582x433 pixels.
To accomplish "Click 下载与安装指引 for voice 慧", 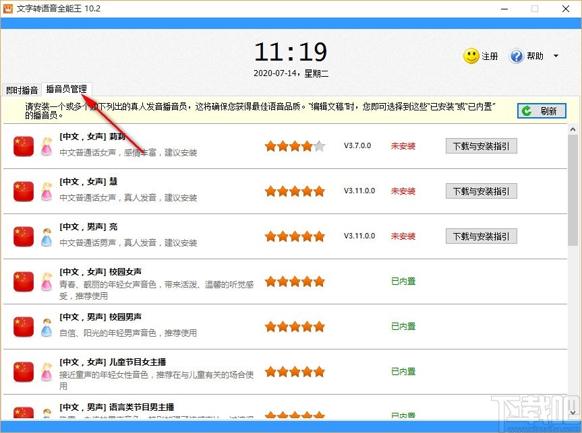I will pyautogui.click(x=481, y=191).
